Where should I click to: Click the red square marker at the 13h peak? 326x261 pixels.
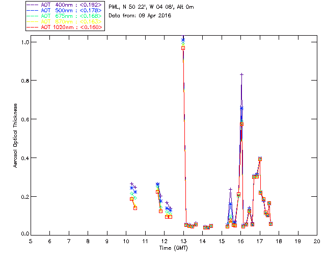(183, 48)
